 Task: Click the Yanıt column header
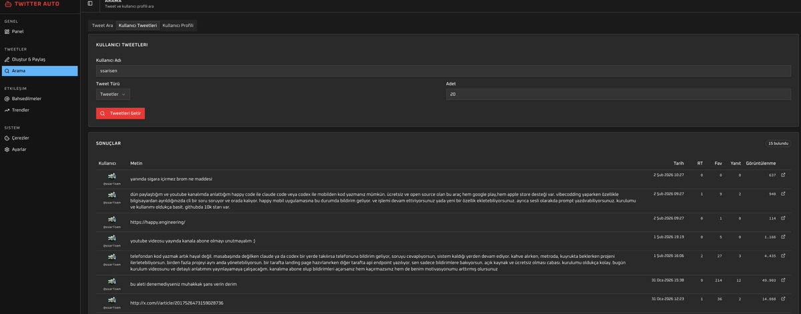(x=736, y=163)
